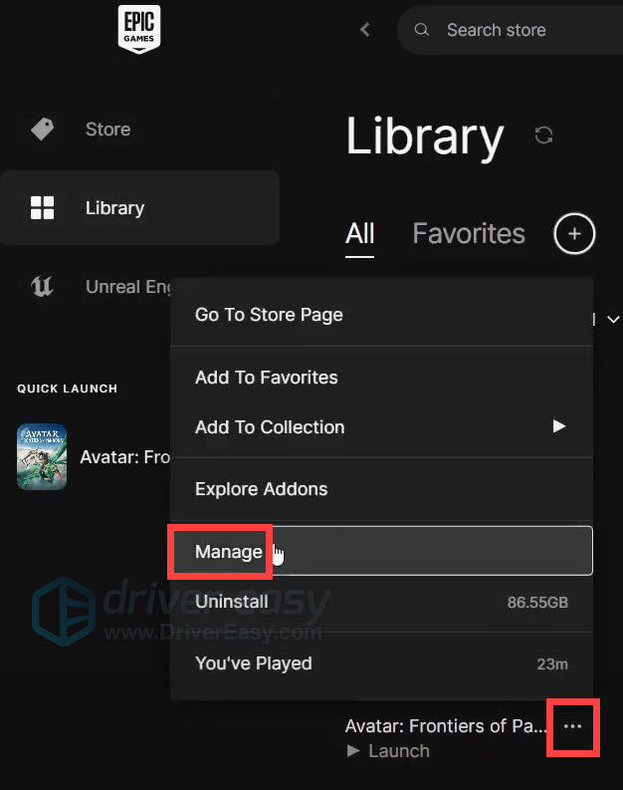The image size is (623, 790).
Task: Click the Library grid icon
Action: click(x=42, y=207)
